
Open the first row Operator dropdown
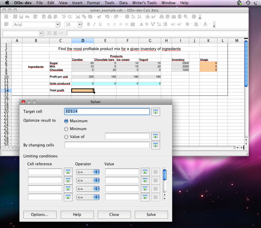pos(88,172)
